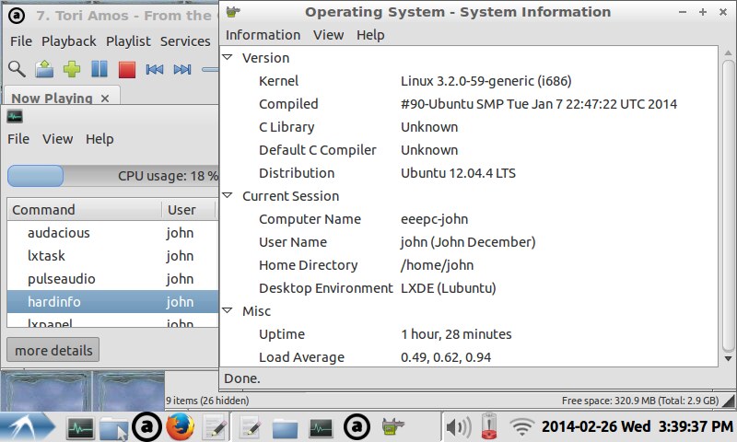
Task: Click the task manager window icon
Action: point(15,117)
